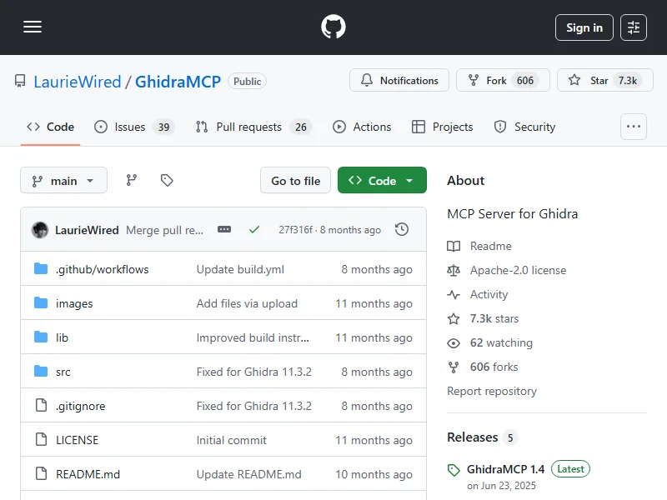Open the hamburger navigation menu

coord(33,27)
